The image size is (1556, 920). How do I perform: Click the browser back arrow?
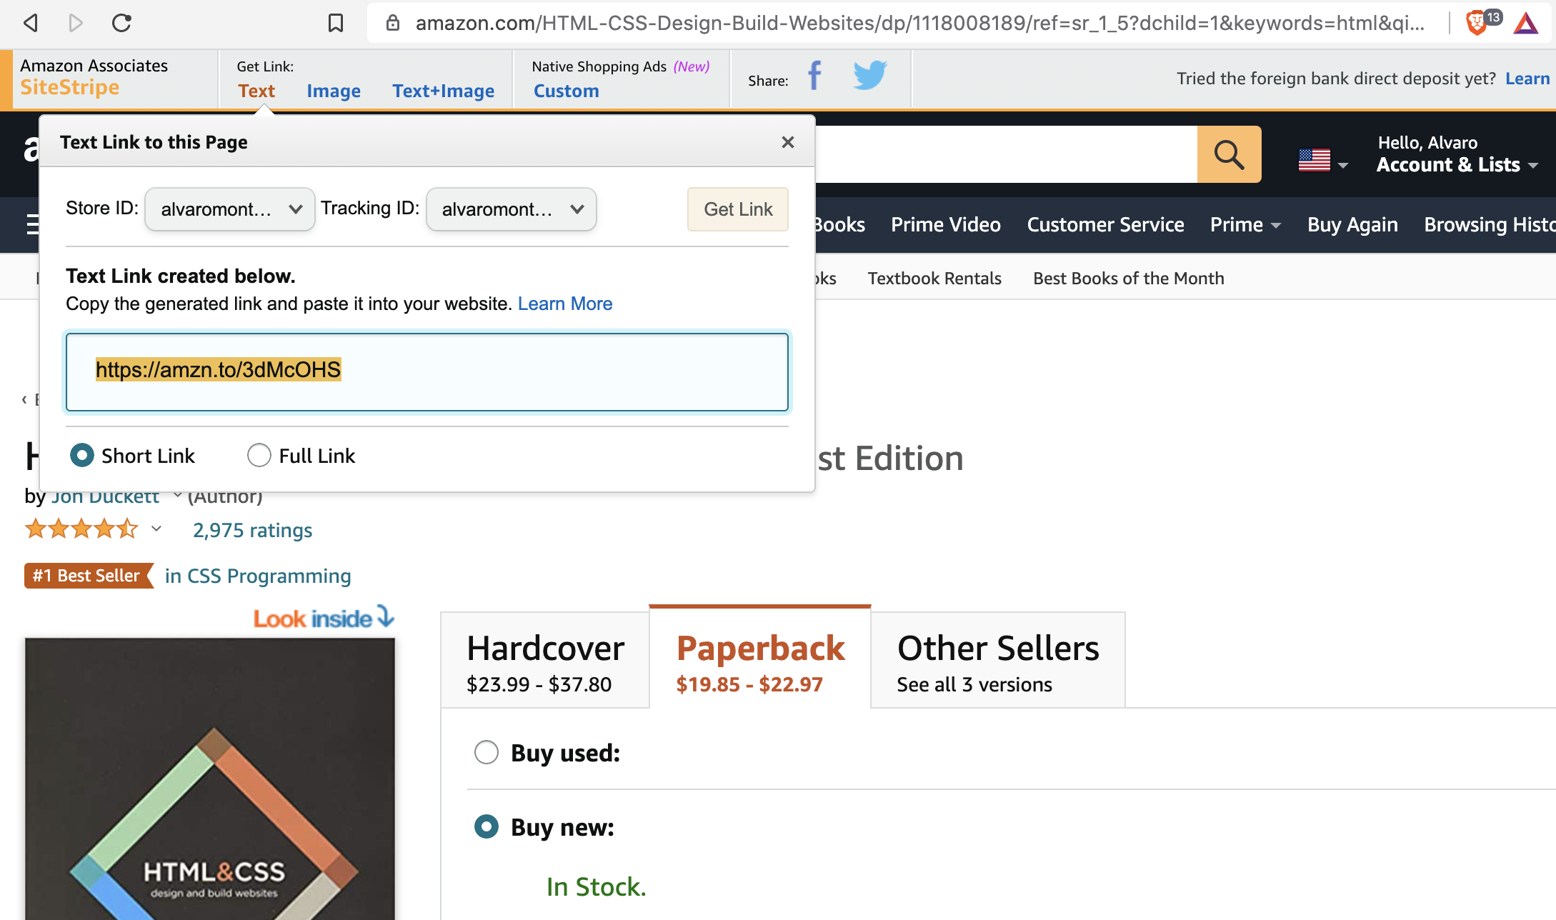(x=30, y=23)
